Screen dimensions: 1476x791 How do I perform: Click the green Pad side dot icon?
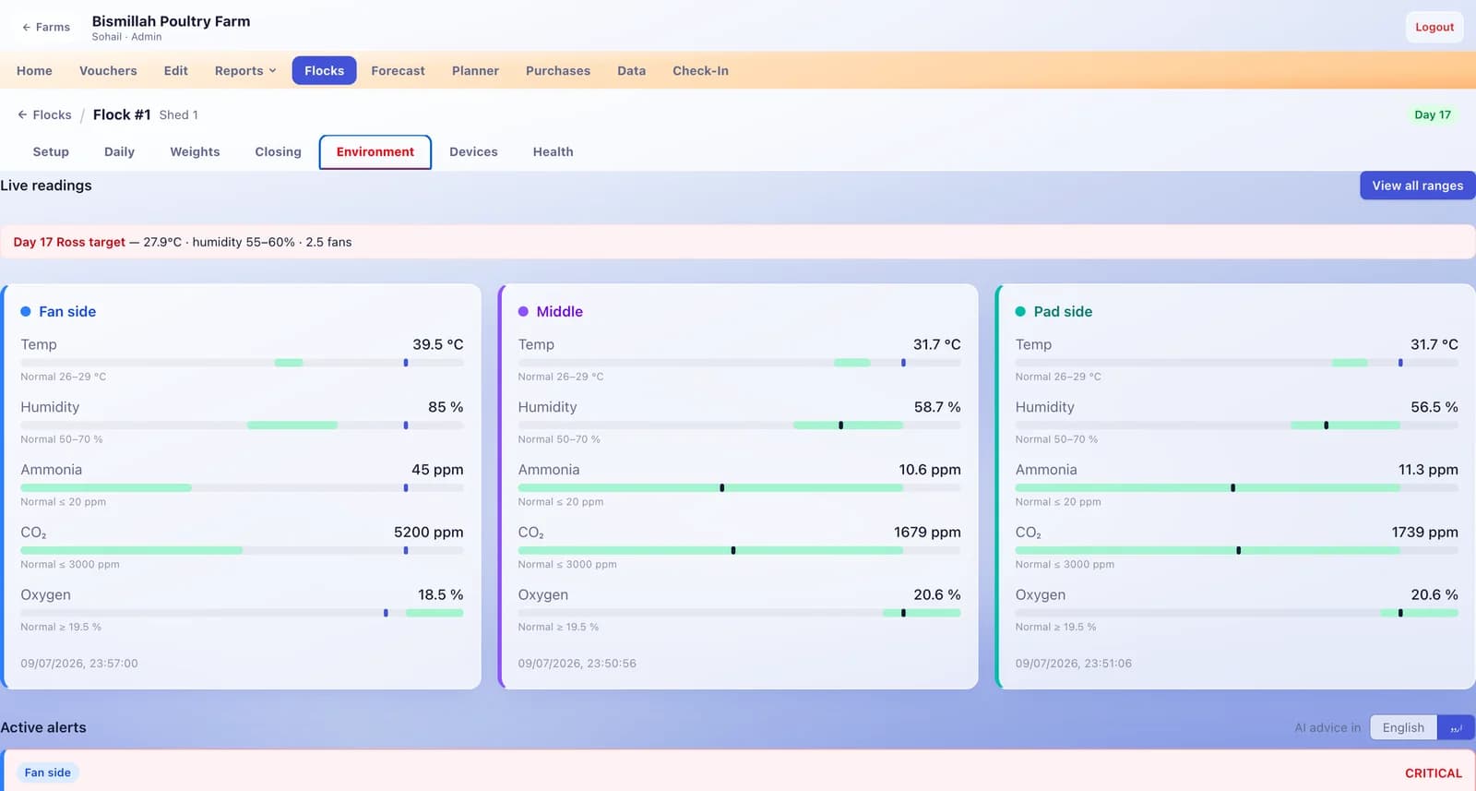point(1020,312)
